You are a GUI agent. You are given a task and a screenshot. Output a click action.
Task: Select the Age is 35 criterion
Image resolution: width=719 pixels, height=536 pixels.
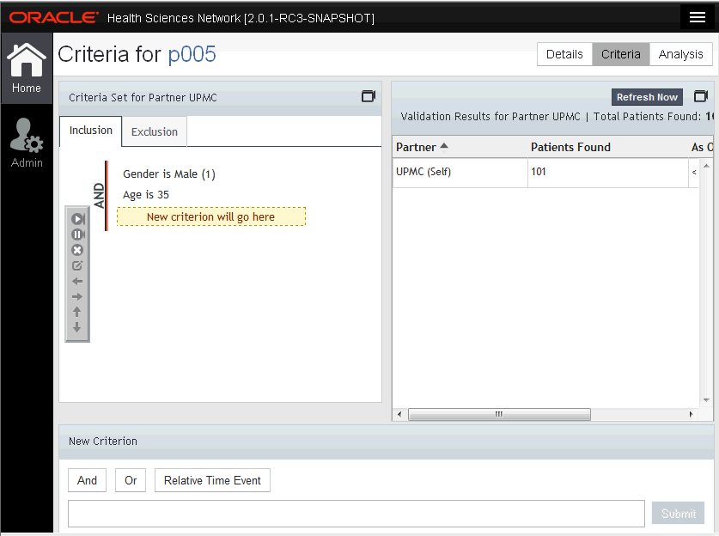point(146,195)
